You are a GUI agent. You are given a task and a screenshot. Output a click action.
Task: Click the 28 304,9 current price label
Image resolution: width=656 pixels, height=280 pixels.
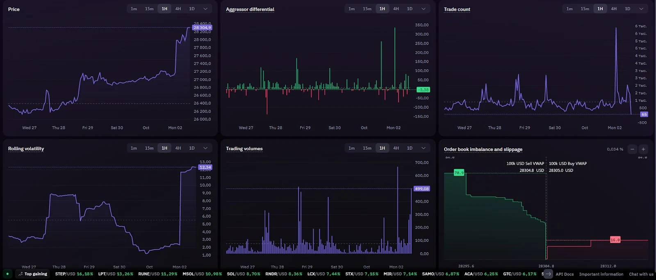[202, 27]
